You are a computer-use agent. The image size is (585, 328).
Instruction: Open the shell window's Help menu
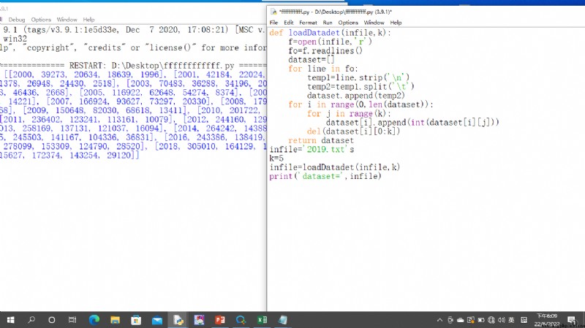[88, 20]
